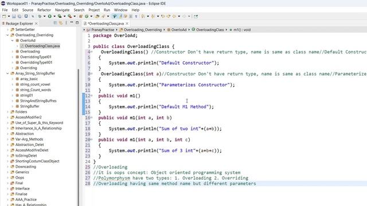Viewport: 367px width, 206px height.
Task: Click OverloAd in the breadcrumb
Action: (179, 30)
